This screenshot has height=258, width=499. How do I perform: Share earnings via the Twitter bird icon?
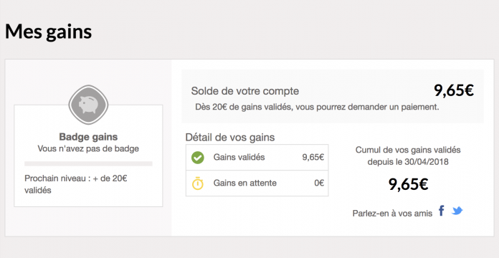tap(457, 211)
